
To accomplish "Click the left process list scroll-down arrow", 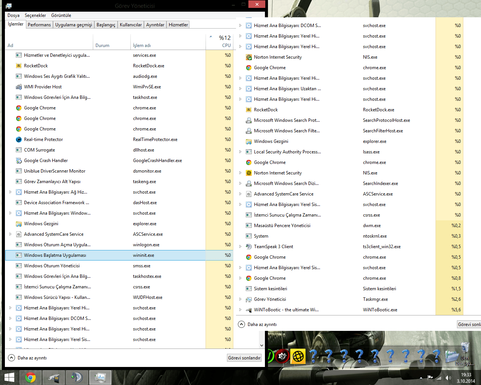I will click(x=262, y=346).
